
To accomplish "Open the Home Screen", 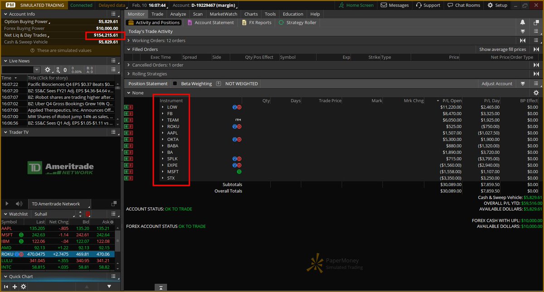I will (x=356, y=5).
